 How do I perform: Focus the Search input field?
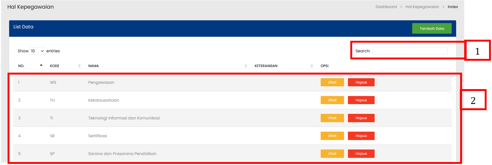409,51
